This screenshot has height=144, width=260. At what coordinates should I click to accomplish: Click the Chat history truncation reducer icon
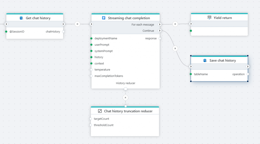coord(100,111)
